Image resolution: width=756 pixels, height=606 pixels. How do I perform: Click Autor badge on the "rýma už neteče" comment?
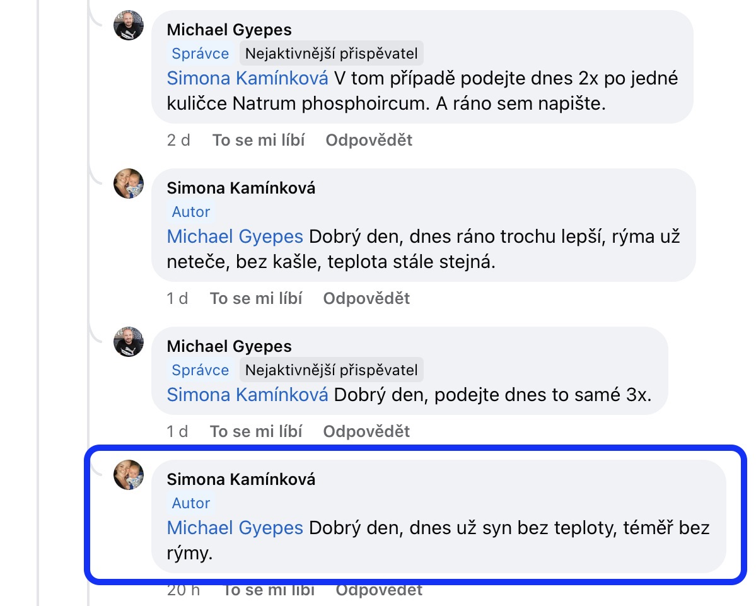click(191, 212)
